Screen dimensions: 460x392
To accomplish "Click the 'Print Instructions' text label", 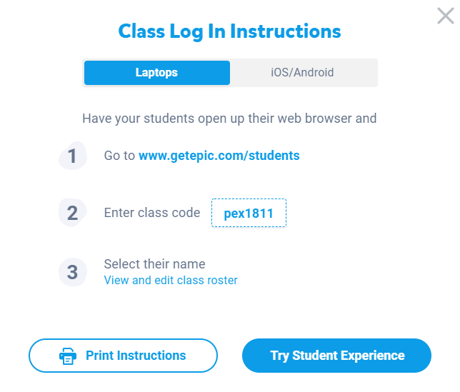I will 136,356.
